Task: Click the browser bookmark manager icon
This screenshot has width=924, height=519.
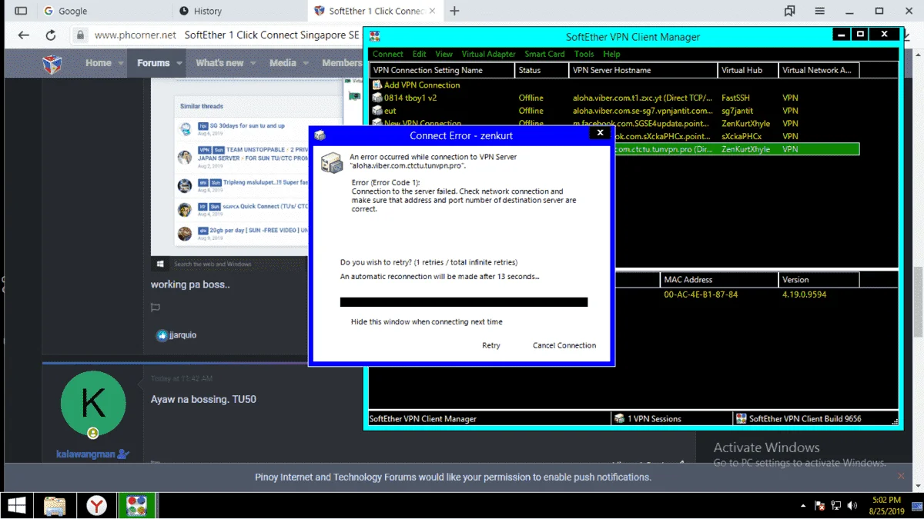Action: (789, 11)
